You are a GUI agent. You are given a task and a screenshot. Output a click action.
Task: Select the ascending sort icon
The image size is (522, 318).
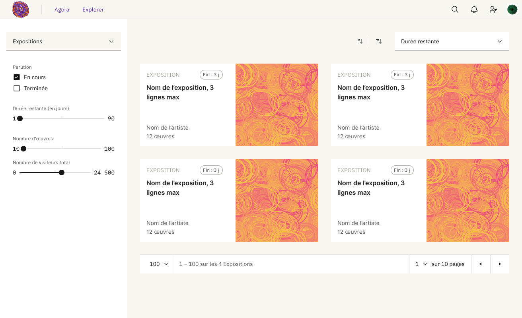pyautogui.click(x=360, y=41)
